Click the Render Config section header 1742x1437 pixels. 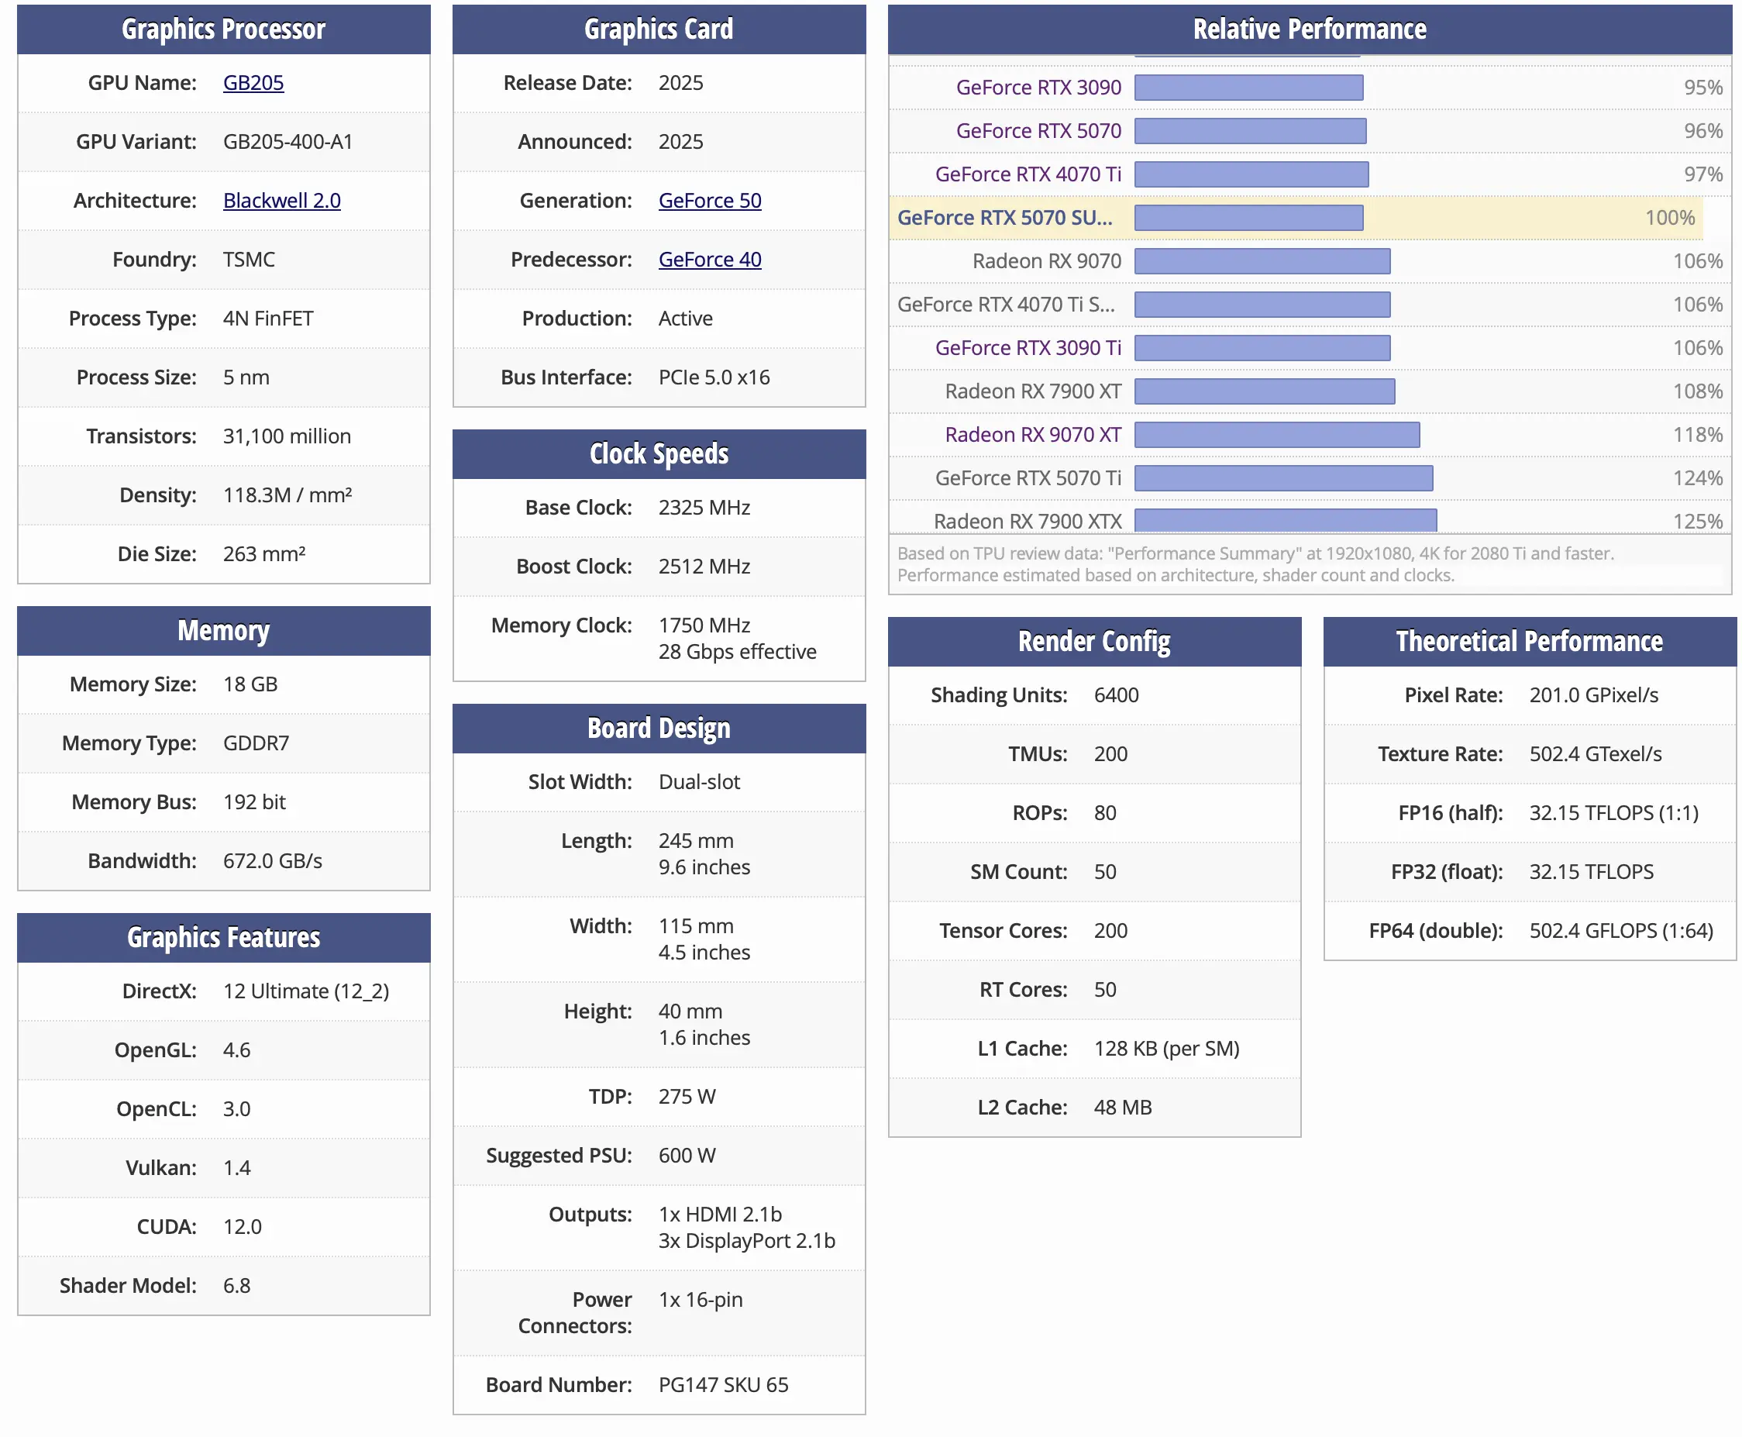pyautogui.click(x=1094, y=642)
